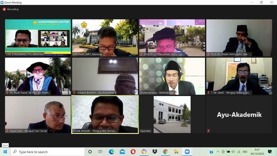Select the Ayu-Akademik participant tile

[239, 114]
